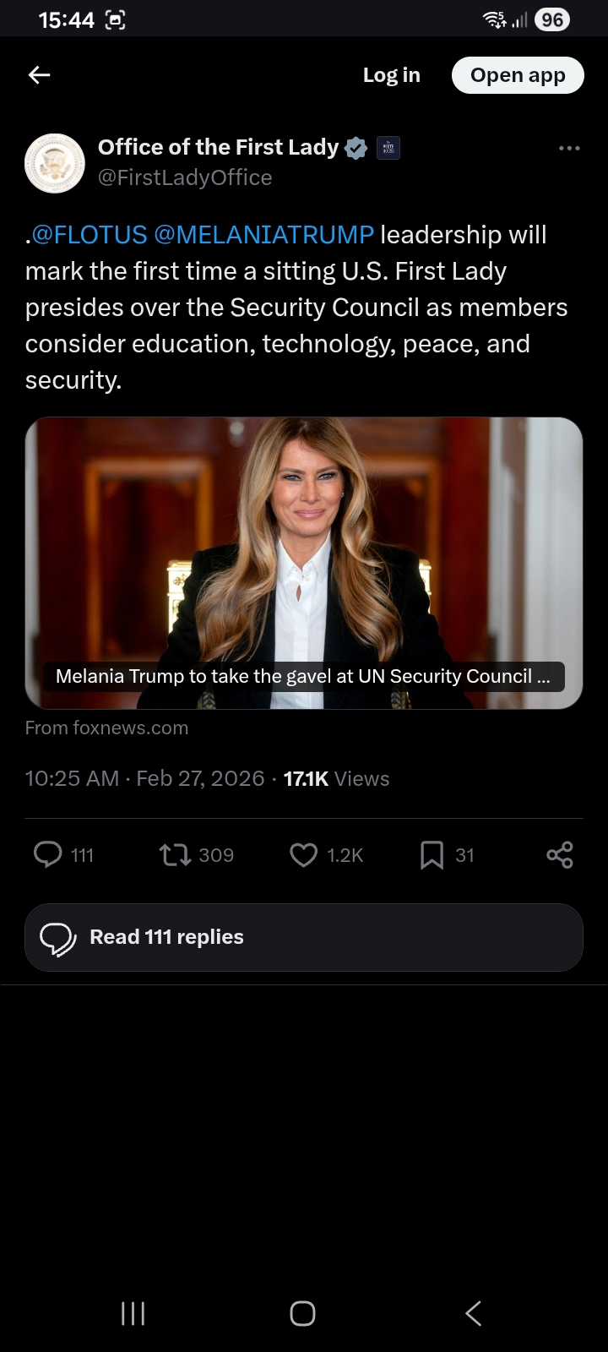Repost this post with retweet icon
608x1352 pixels.
pyautogui.click(x=176, y=854)
